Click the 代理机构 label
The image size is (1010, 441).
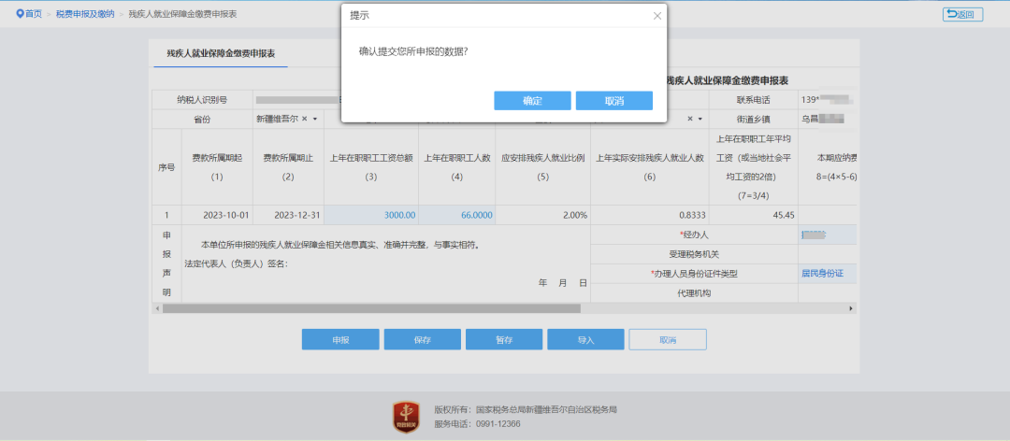click(694, 293)
